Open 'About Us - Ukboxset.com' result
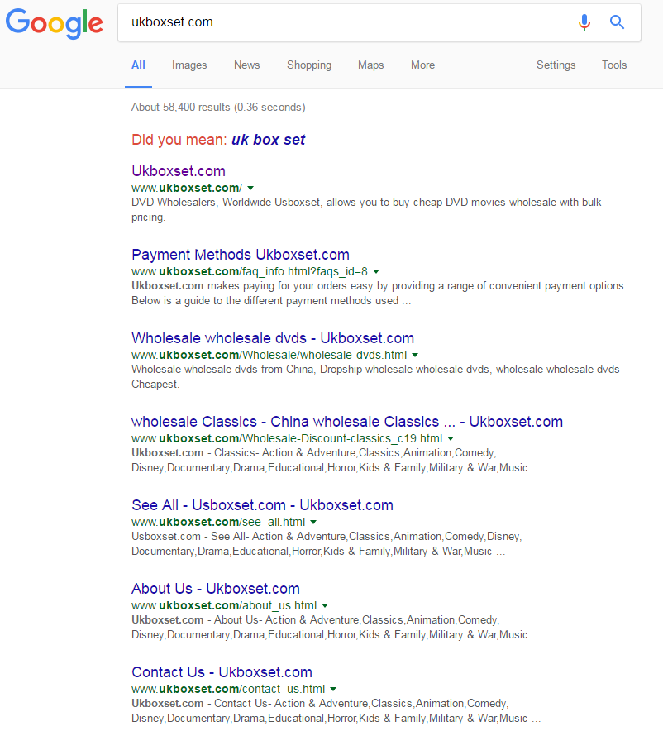The image size is (663, 731). pyautogui.click(x=216, y=588)
